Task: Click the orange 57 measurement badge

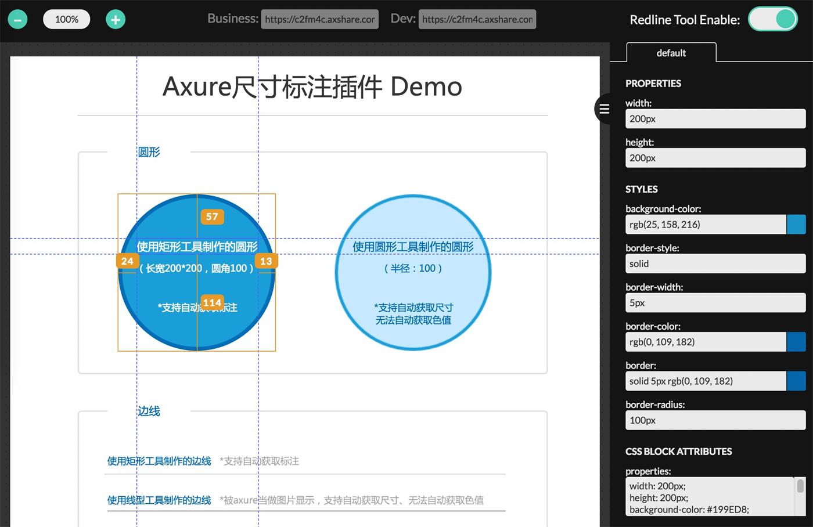Action: point(211,216)
